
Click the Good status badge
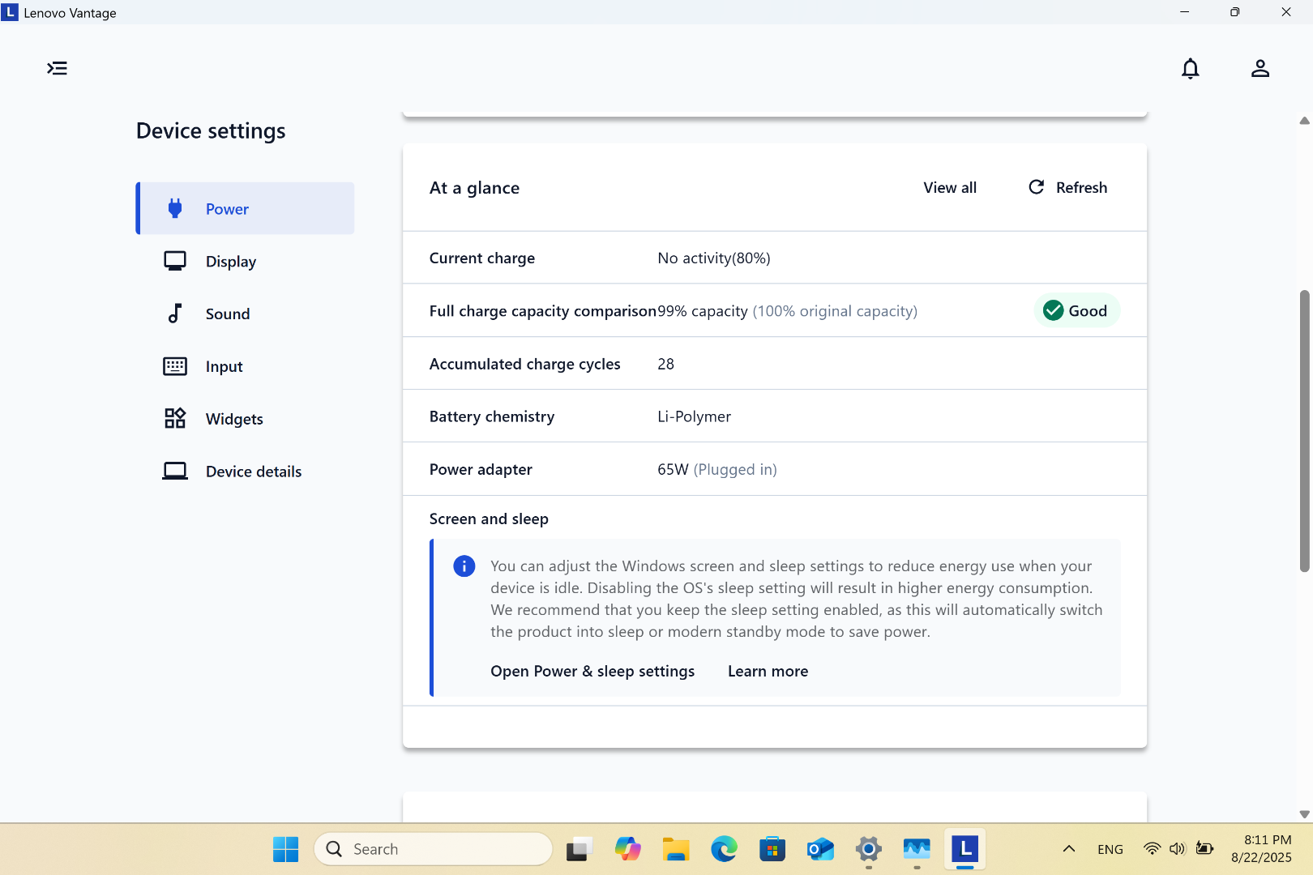[1077, 310]
